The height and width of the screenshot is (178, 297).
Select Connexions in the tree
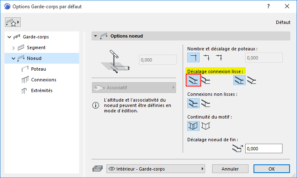tap(43, 80)
